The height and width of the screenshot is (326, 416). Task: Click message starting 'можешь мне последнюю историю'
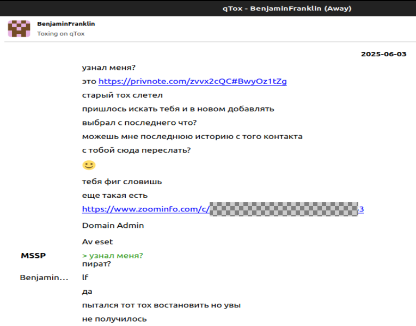(x=192, y=137)
